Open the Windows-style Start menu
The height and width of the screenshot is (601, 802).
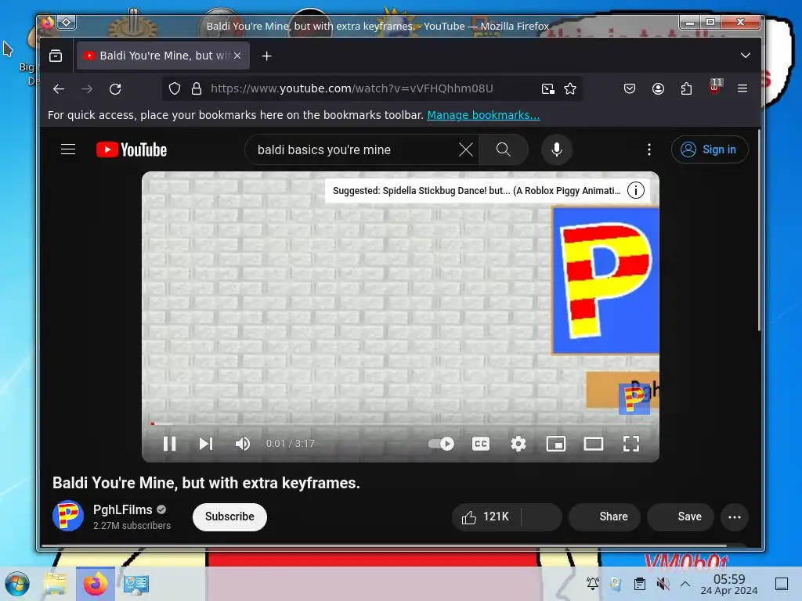coord(17,584)
